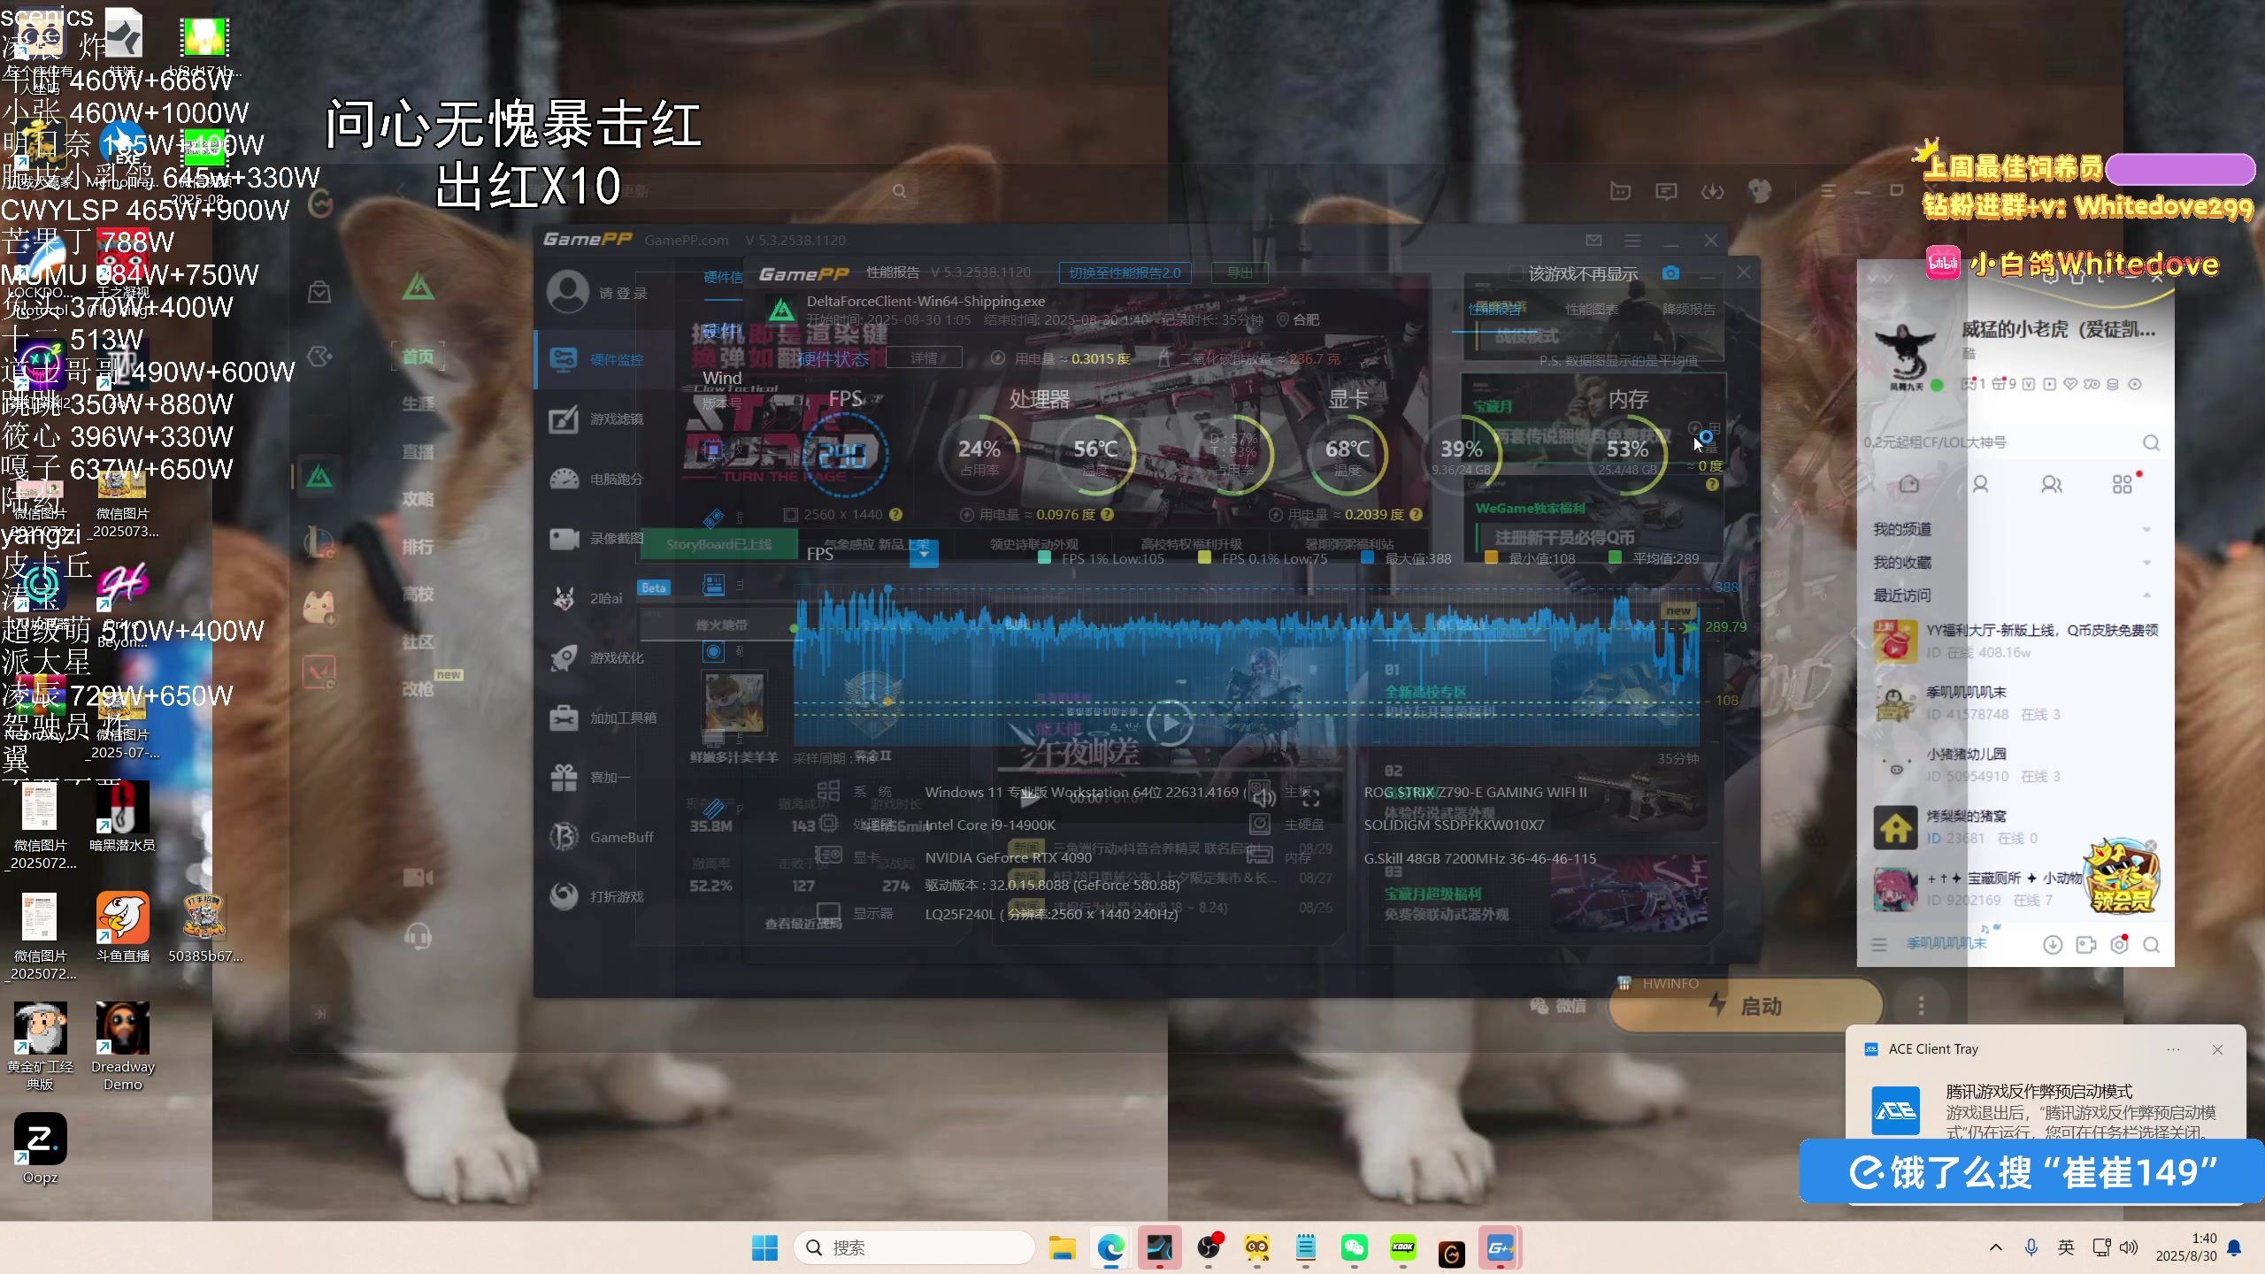Click 切换至性能报告2.0 button
The height and width of the screenshot is (1274, 2265).
[1125, 272]
